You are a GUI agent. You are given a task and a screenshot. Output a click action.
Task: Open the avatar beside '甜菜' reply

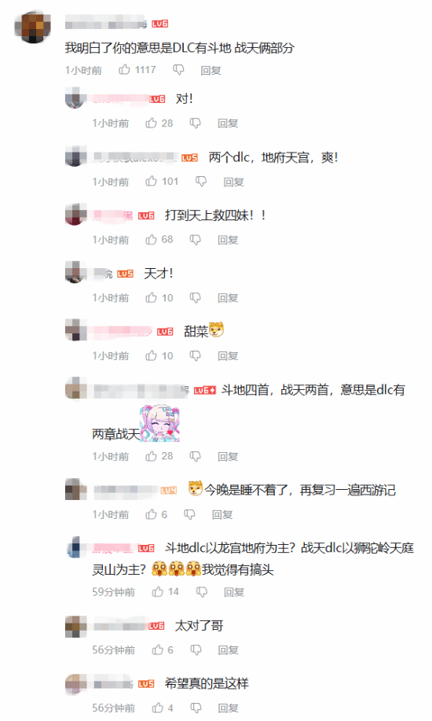pyautogui.click(x=76, y=329)
